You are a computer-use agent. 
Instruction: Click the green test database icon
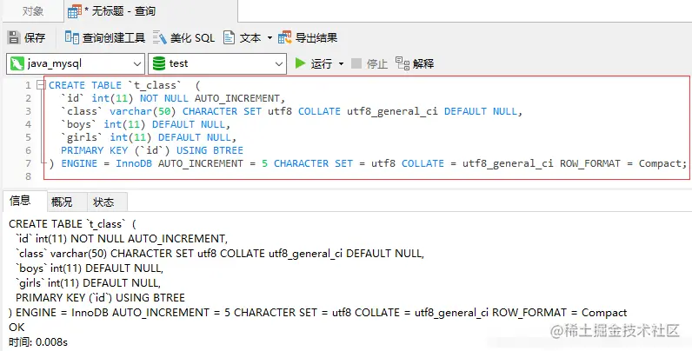[x=159, y=63]
